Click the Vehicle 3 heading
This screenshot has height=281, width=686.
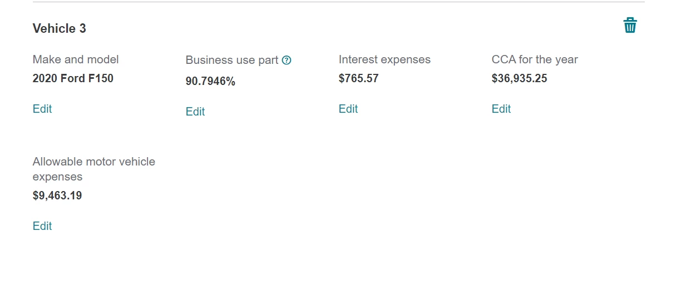pyautogui.click(x=60, y=28)
